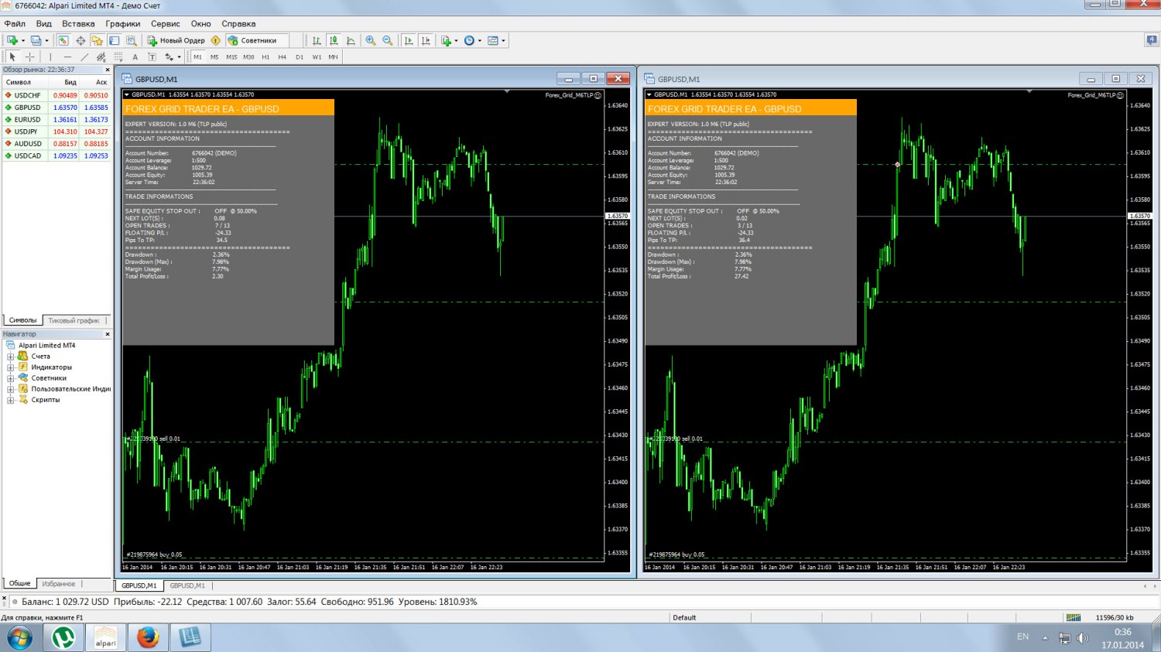Open the Profiles toolbar icon
Screen dimensions: 1161x652
pyautogui.click(x=36, y=40)
